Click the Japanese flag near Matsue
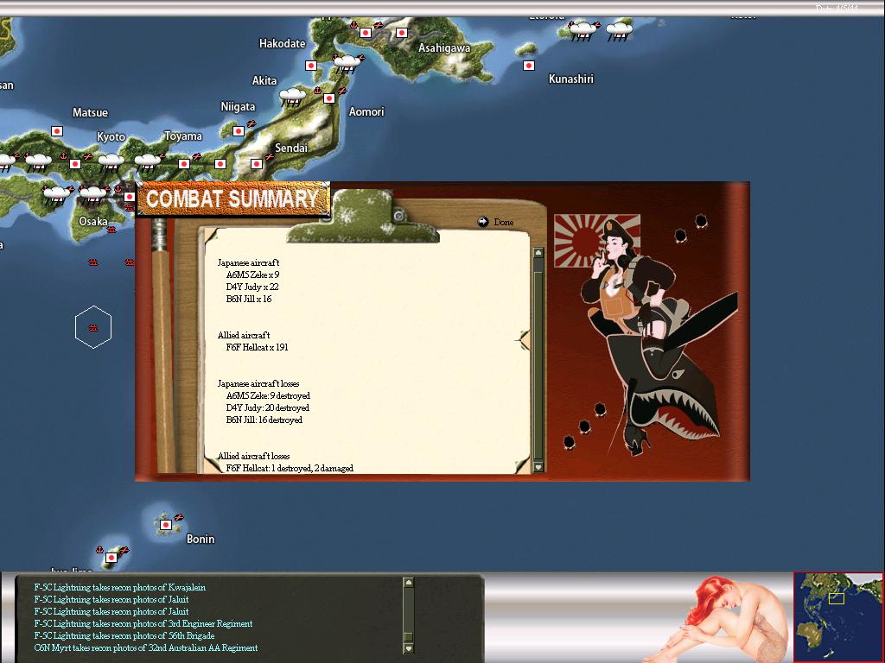The width and height of the screenshot is (885, 663). (x=57, y=131)
